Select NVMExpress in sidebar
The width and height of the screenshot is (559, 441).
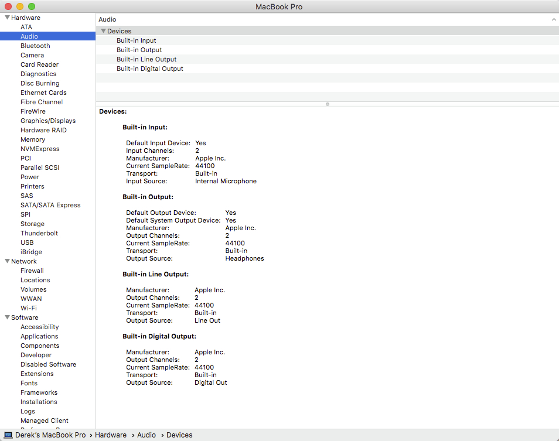click(40, 149)
